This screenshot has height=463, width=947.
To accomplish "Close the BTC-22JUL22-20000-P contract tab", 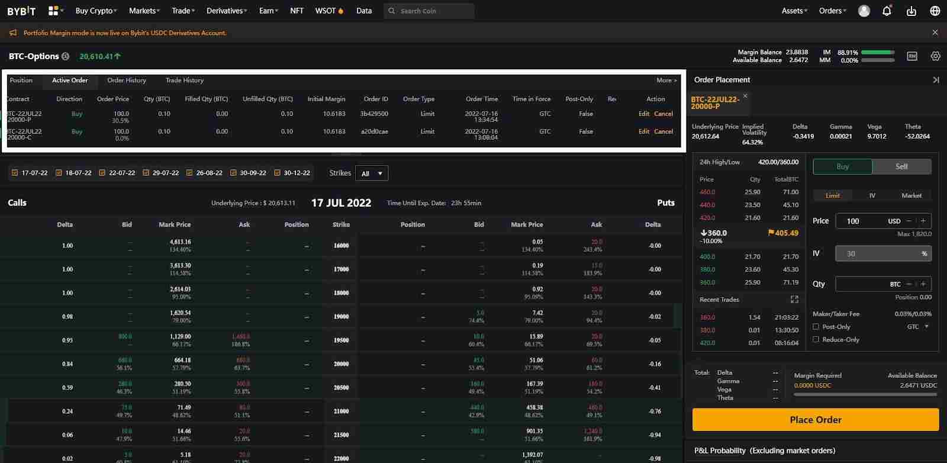I will click(x=745, y=95).
